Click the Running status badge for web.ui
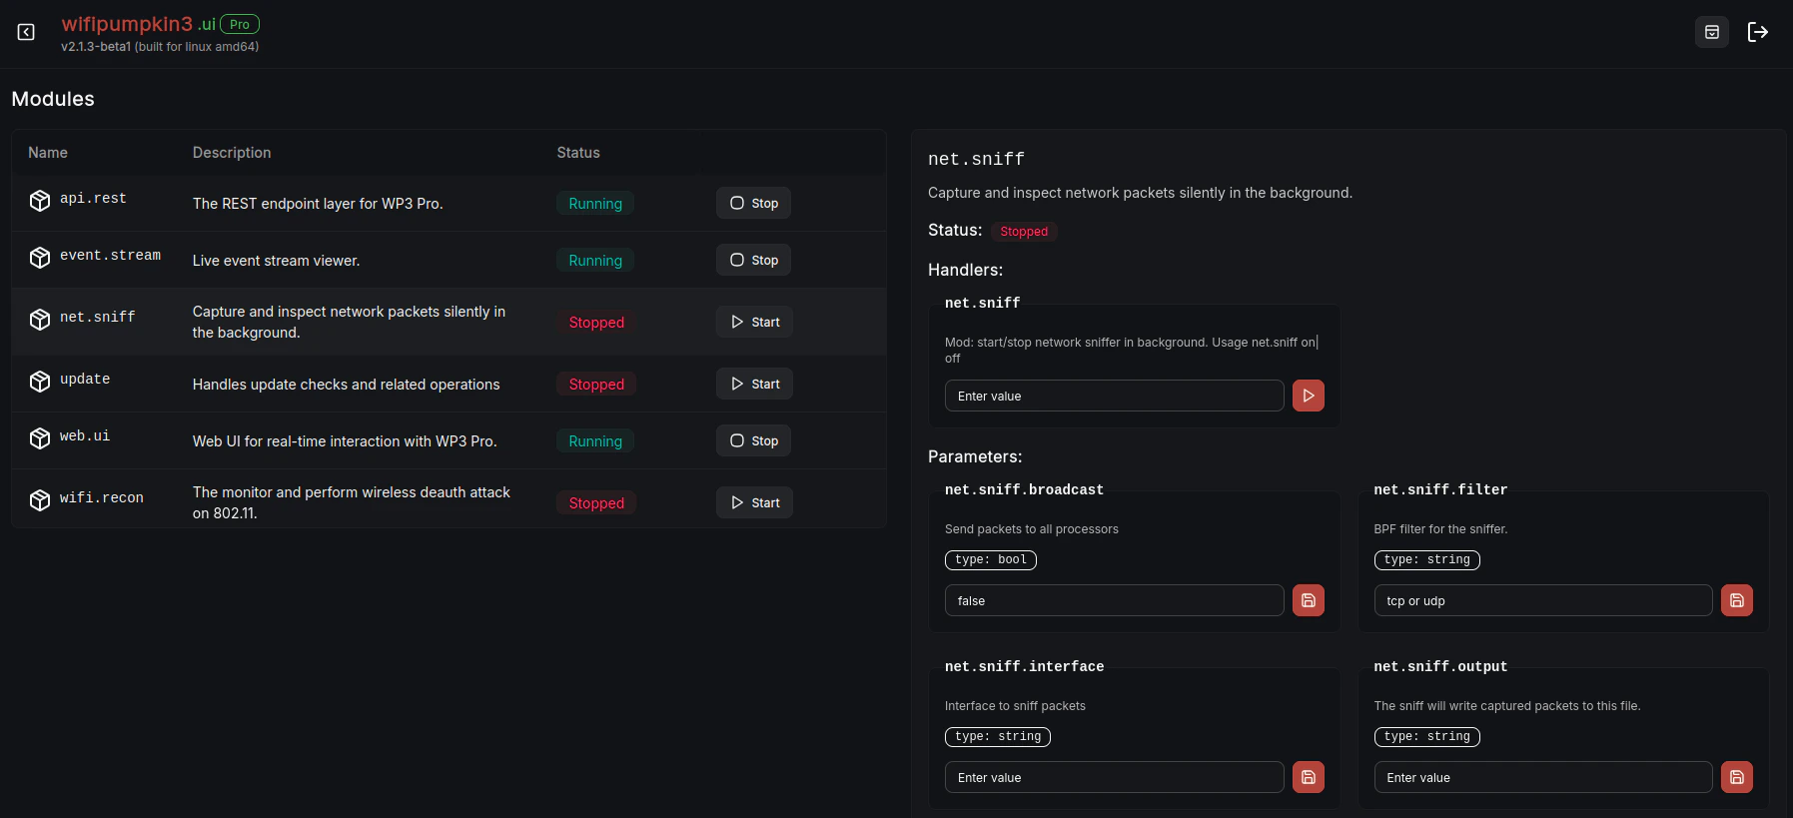The width and height of the screenshot is (1793, 818). coord(595,440)
